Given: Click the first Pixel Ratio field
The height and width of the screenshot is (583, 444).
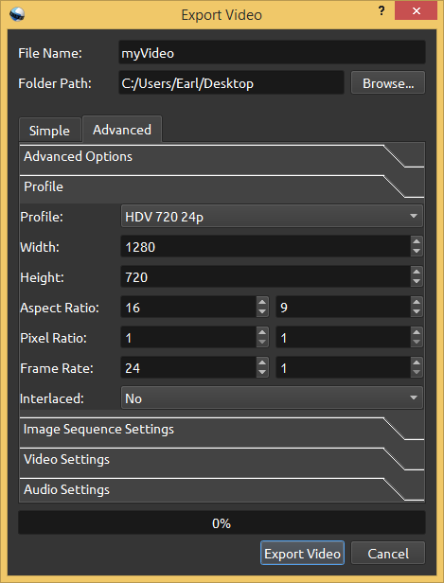Looking at the screenshot, I should tap(188, 338).
